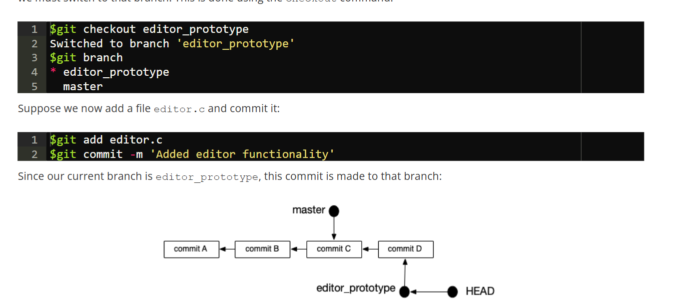Click inline code 'editor.c' in paragraph
The width and height of the screenshot is (674, 305).
click(x=179, y=109)
